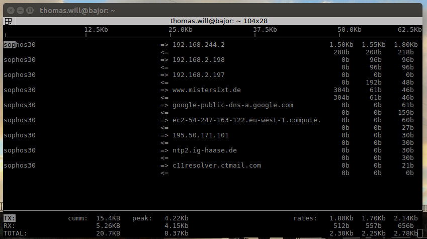427x239 pixels.
Task: Select the 195.50.171.101 address row
Action: [x=200, y=135]
